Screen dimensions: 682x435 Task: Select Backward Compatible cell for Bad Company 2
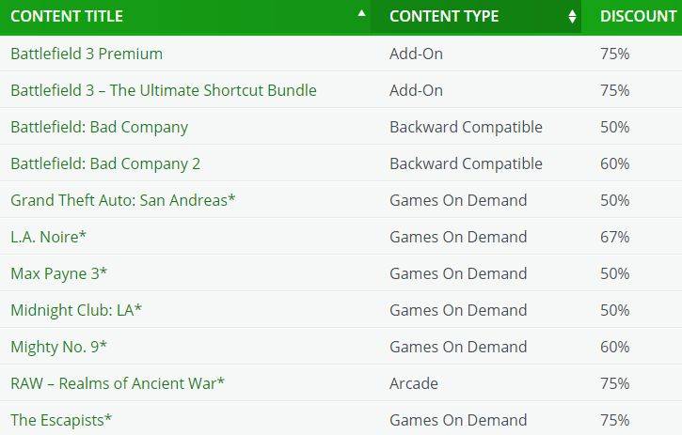tap(466, 163)
